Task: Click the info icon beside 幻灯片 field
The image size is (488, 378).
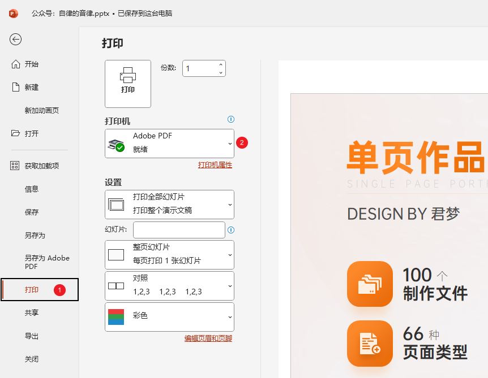Action: click(230, 230)
